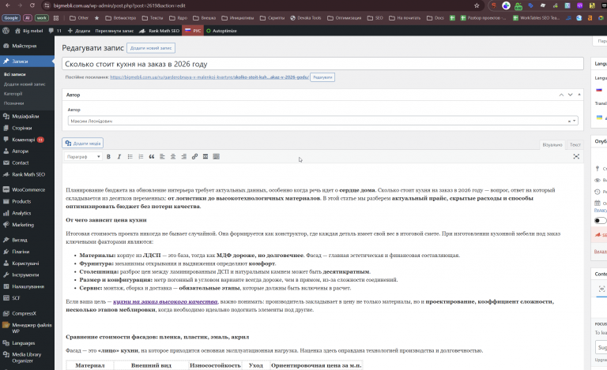Click Переглянути запис in admin bar
The image size is (607, 370).
114,31
